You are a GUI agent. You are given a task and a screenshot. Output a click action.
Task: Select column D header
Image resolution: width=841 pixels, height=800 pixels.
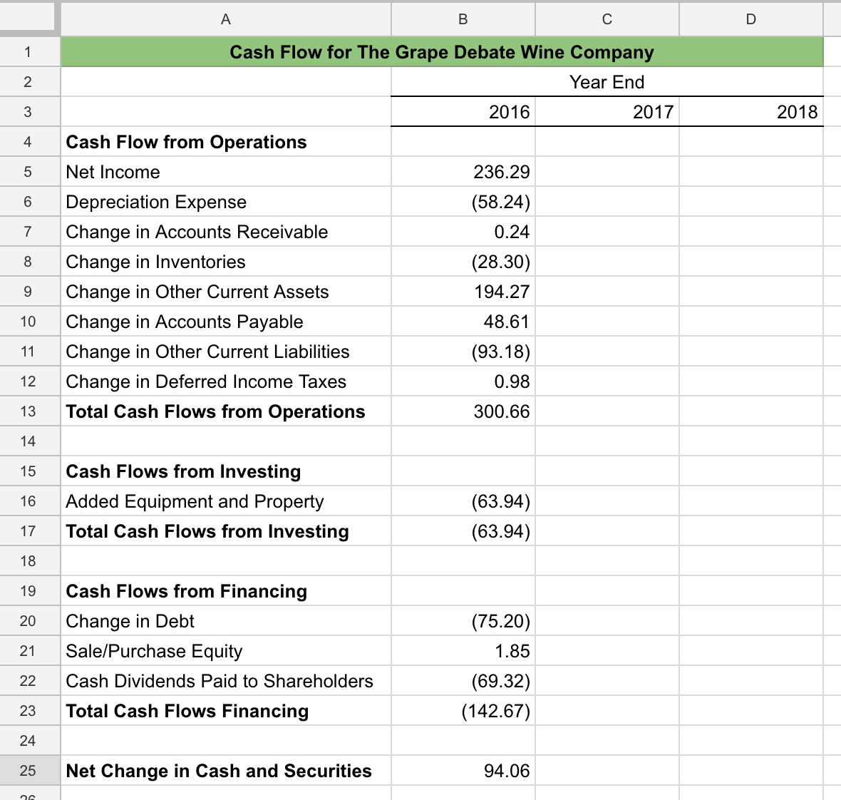pos(751,19)
